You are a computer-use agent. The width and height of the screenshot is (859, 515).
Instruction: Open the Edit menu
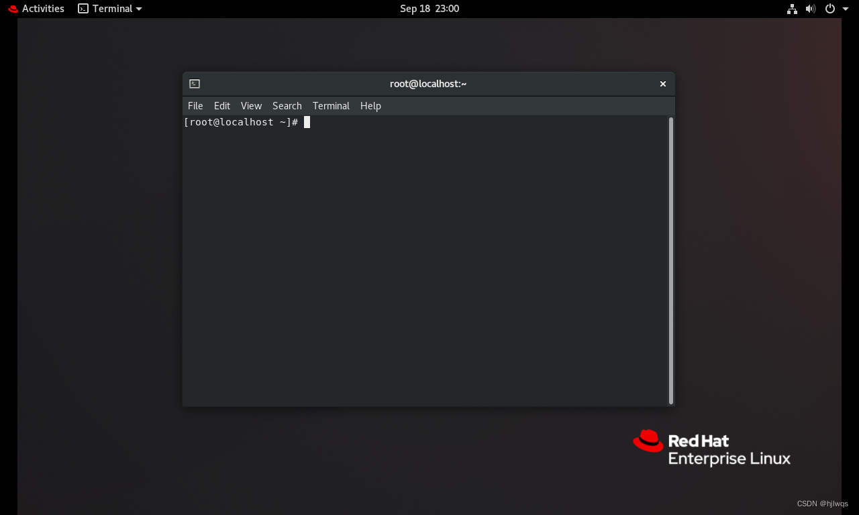[x=221, y=105]
